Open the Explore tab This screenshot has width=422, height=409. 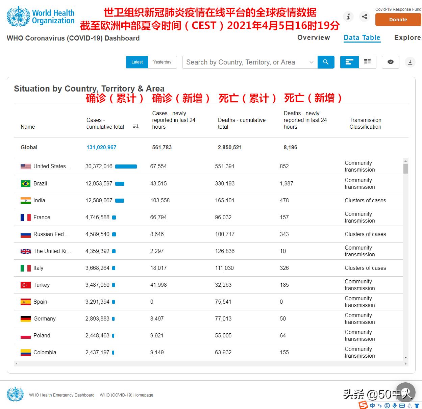[x=407, y=37]
